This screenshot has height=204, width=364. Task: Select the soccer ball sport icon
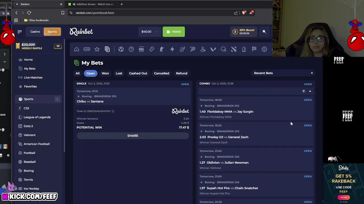pos(121,49)
